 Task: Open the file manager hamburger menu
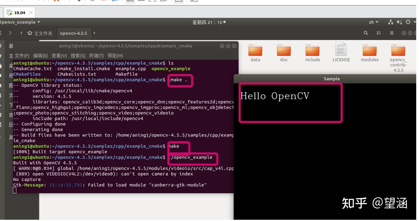392,33
